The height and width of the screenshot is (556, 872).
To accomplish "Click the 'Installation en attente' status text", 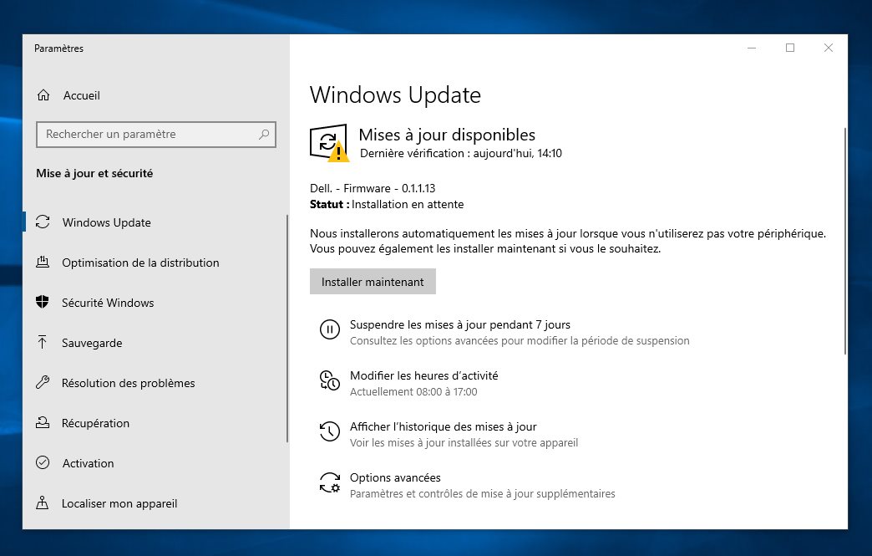I will (408, 204).
